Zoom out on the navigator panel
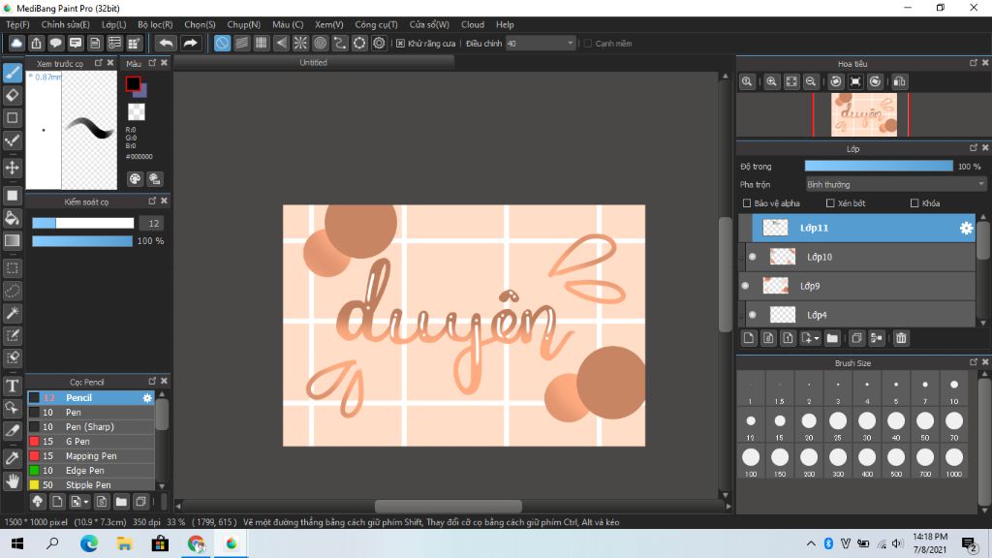The image size is (992, 558). coord(811,81)
